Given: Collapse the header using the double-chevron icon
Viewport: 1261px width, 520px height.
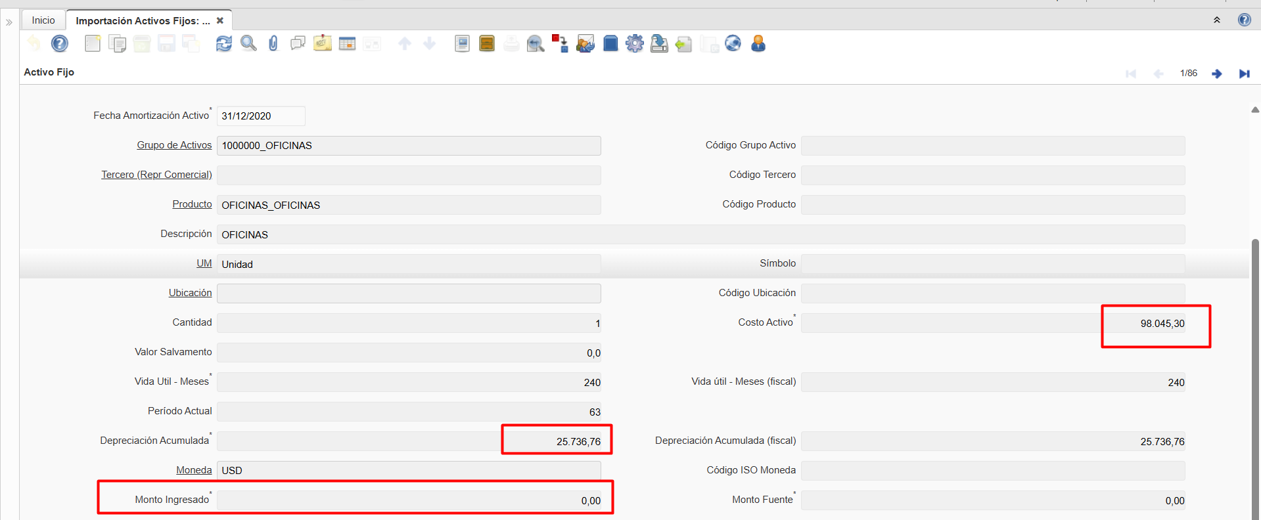Looking at the screenshot, I should 1216,20.
